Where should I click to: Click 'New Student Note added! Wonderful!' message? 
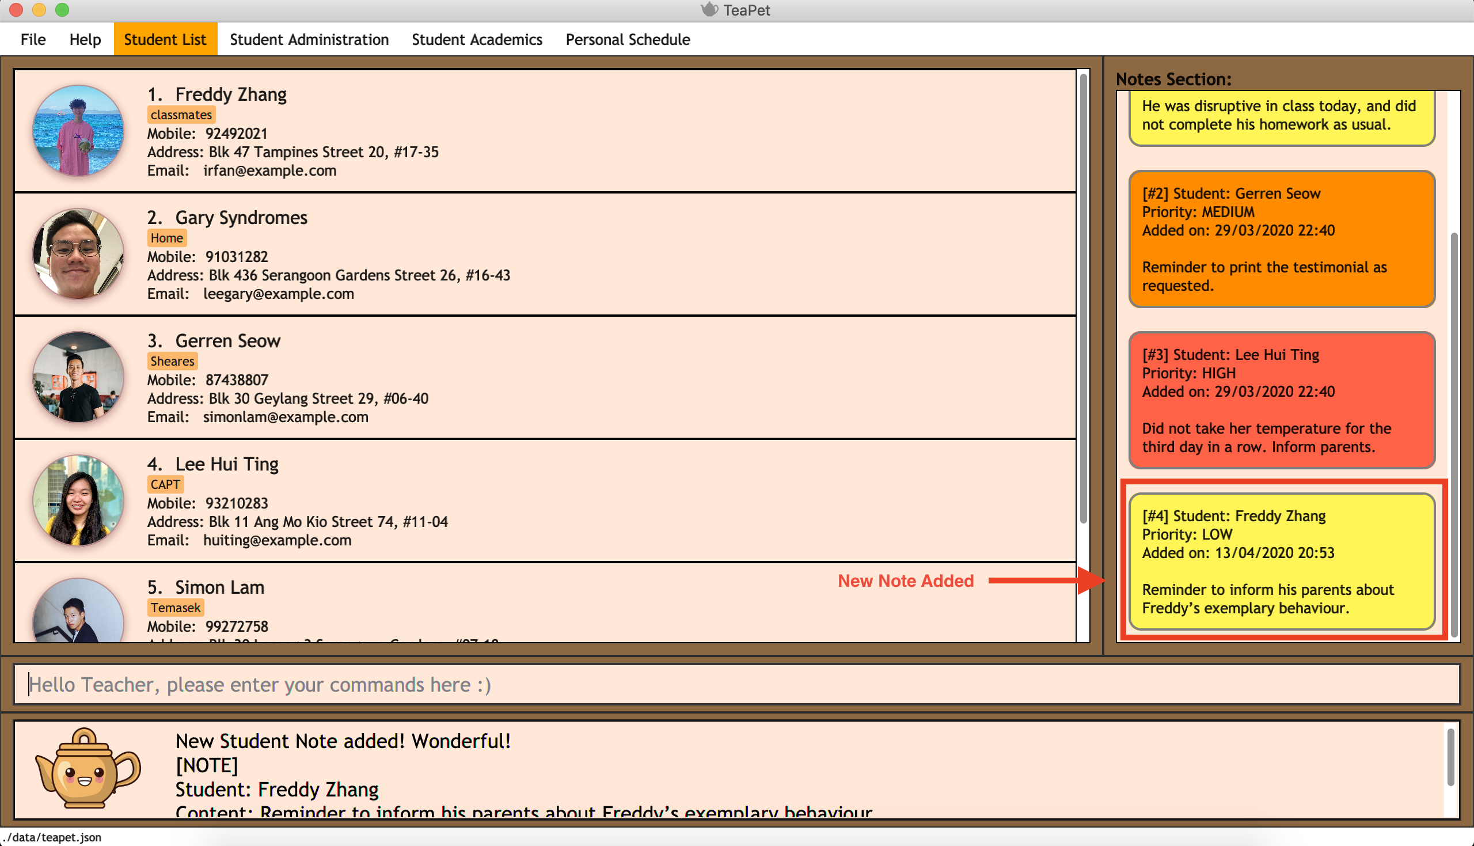tap(343, 741)
